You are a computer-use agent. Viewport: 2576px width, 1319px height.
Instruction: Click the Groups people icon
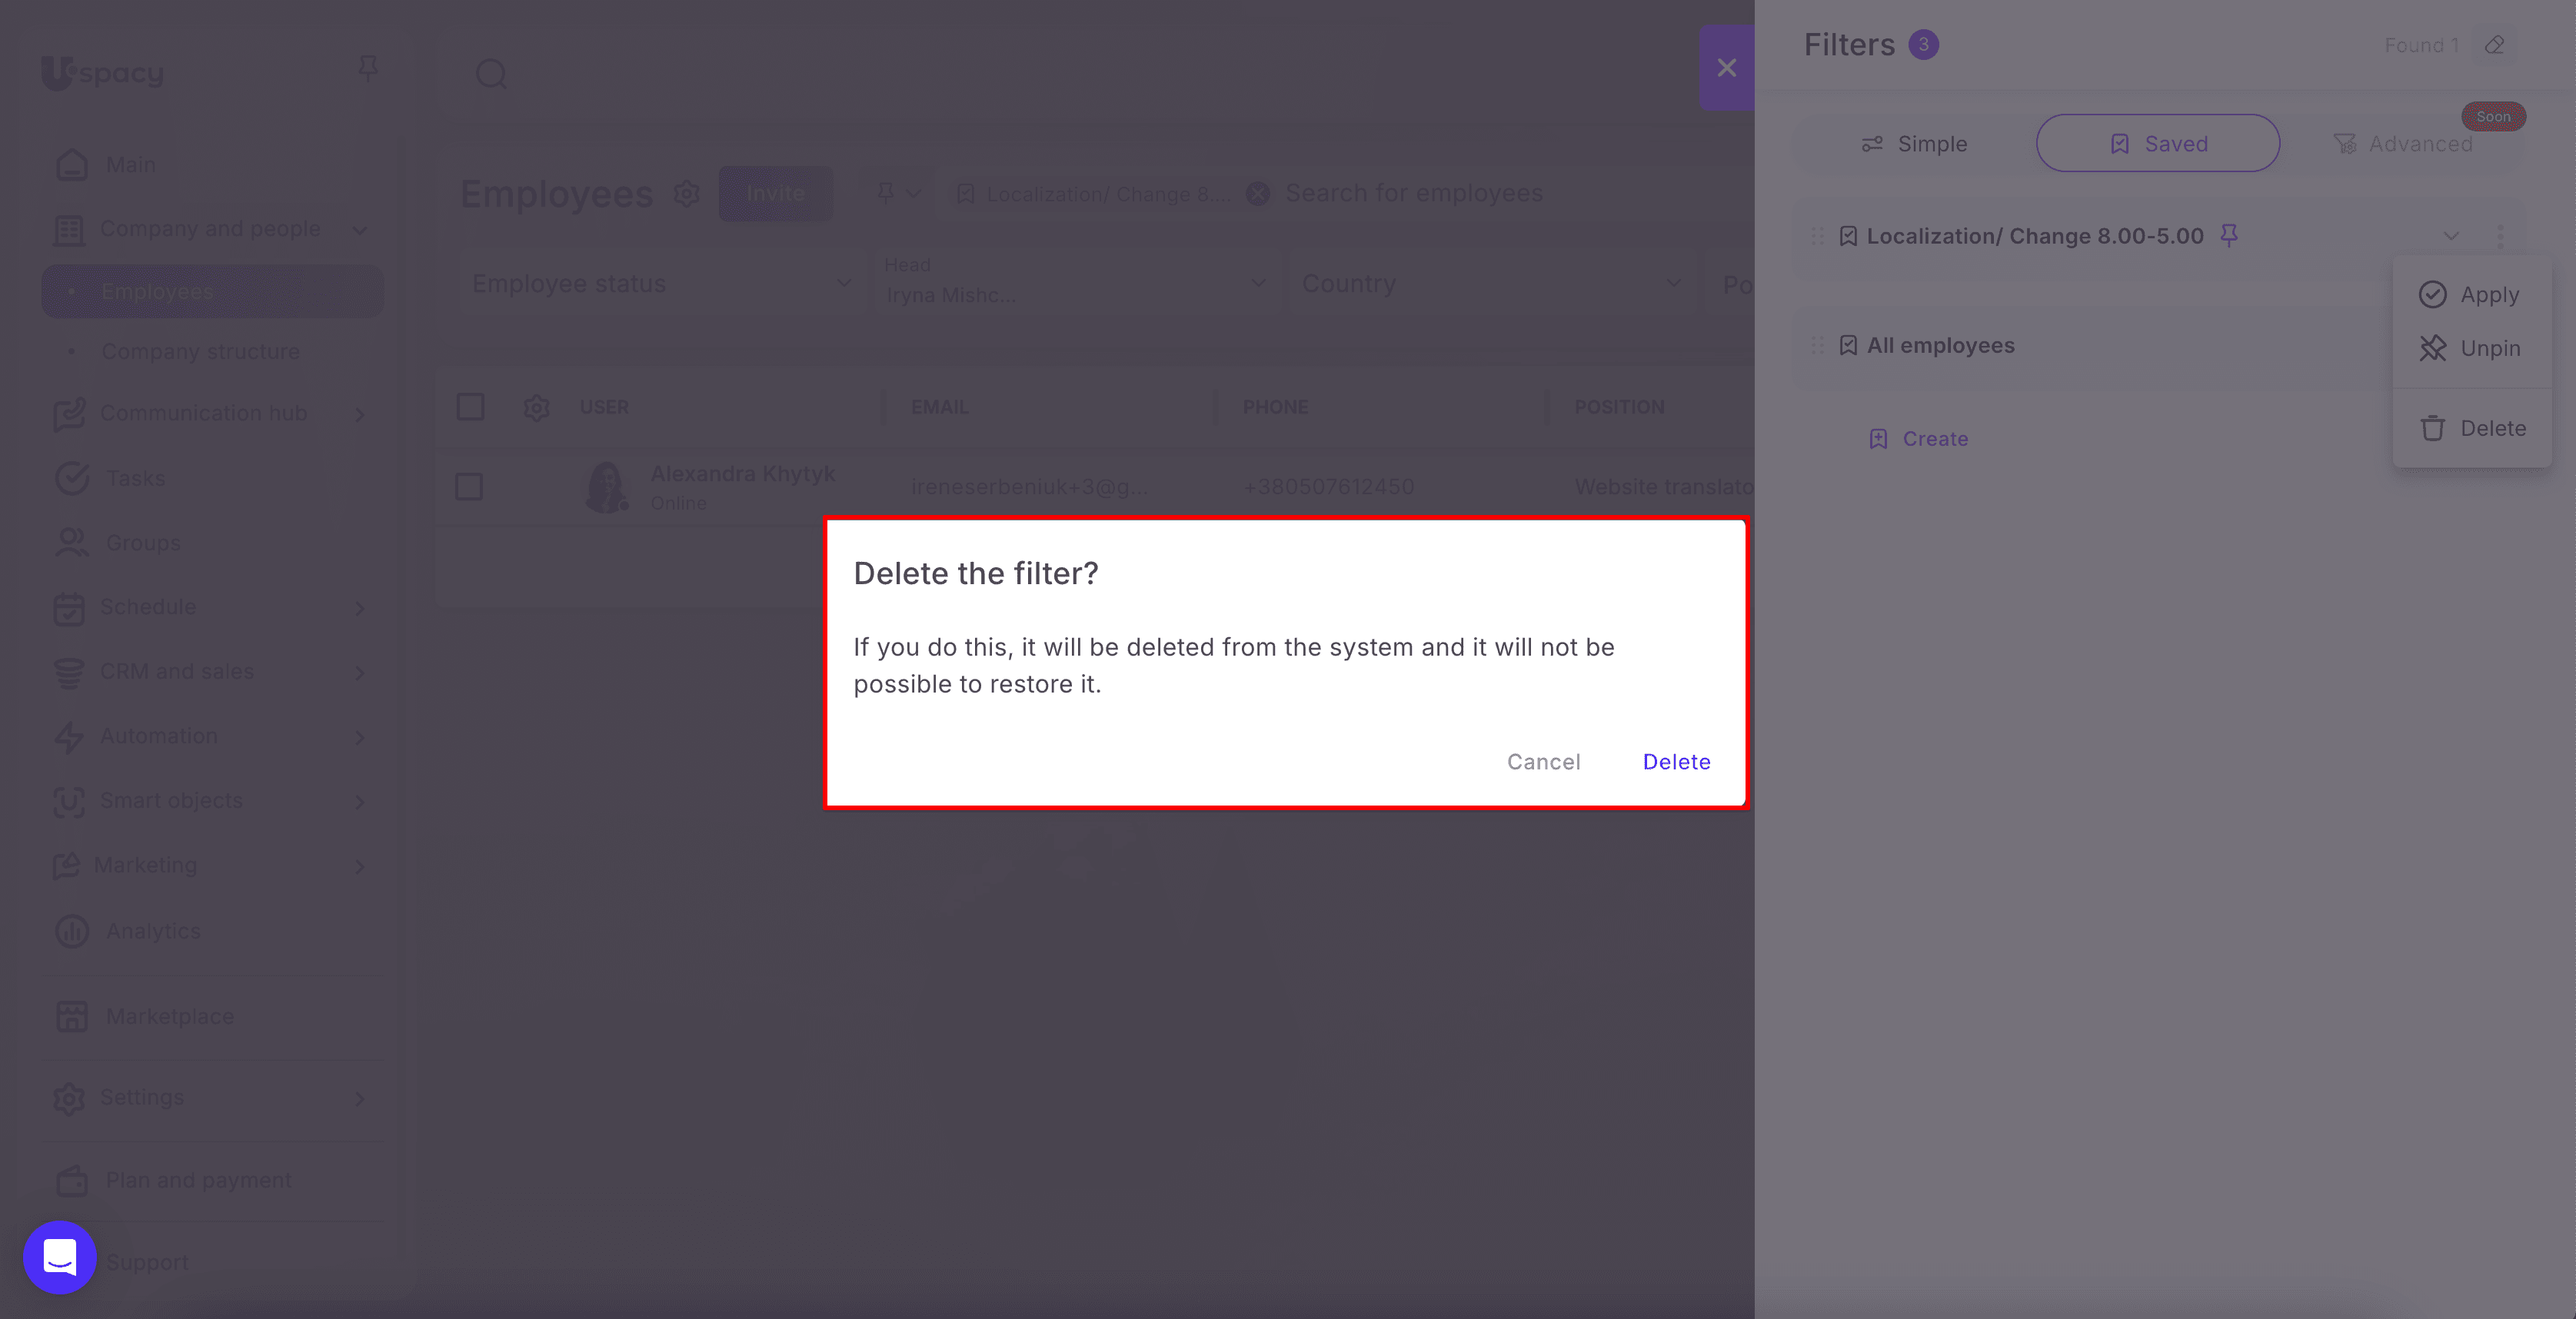[x=72, y=543]
